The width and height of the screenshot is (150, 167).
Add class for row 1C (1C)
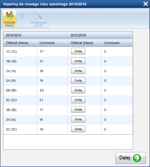pos(78,51)
